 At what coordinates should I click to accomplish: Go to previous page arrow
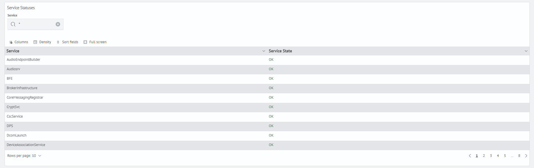(470, 156)
